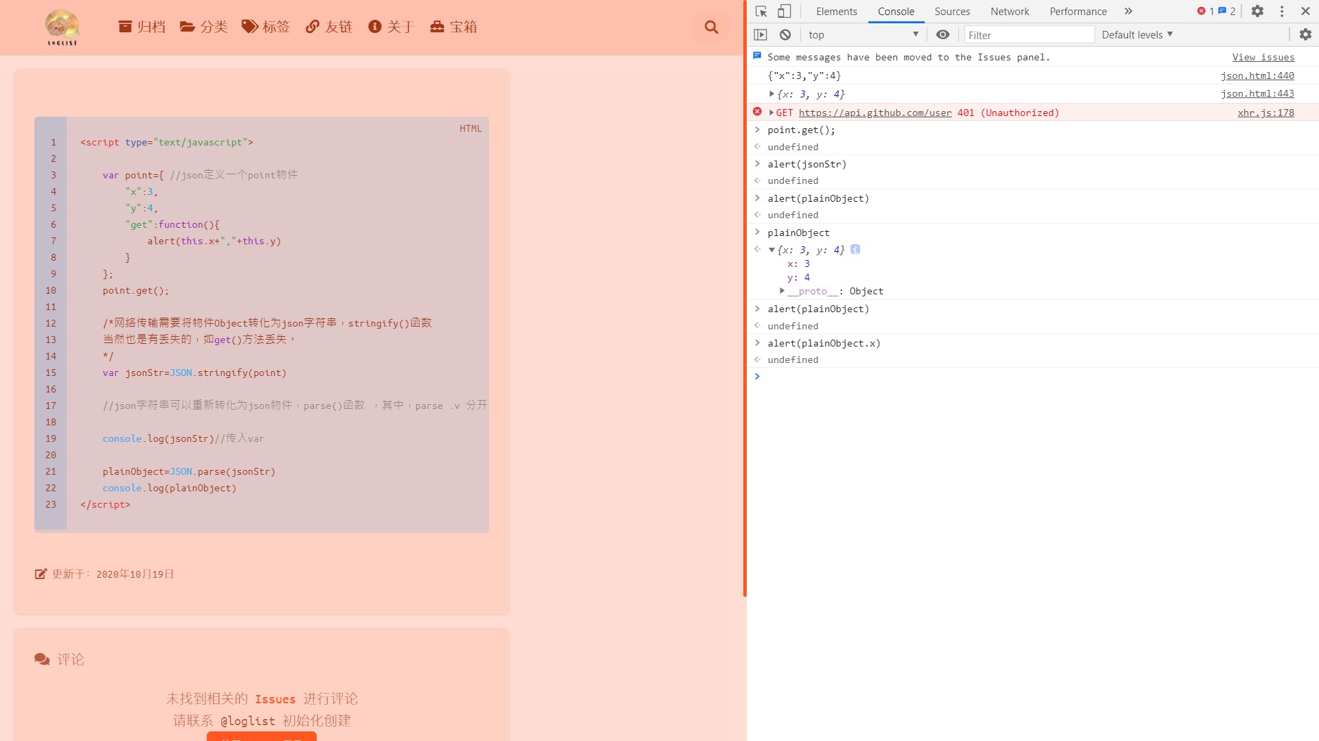
Task: Open the 友链 links menu item
Action: 329,27
